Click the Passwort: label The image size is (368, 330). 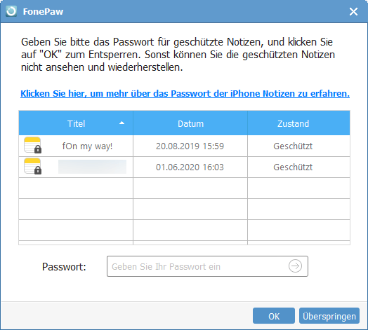[64, 267]
